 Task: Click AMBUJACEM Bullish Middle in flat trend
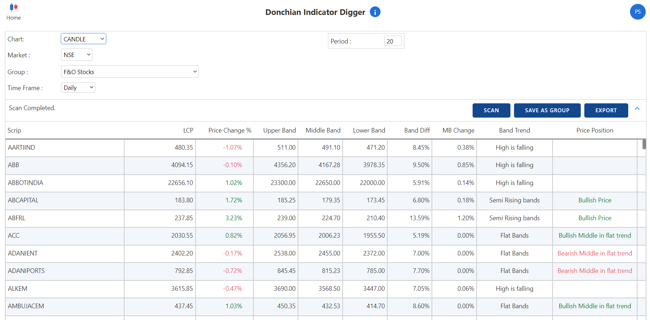click(595, 306)
